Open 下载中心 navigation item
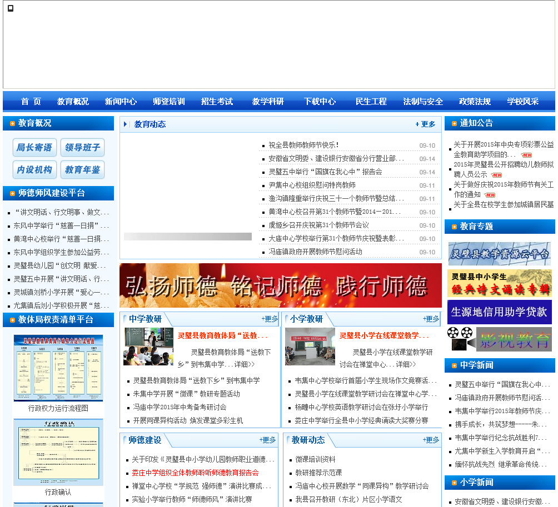 tap(320, 102)
